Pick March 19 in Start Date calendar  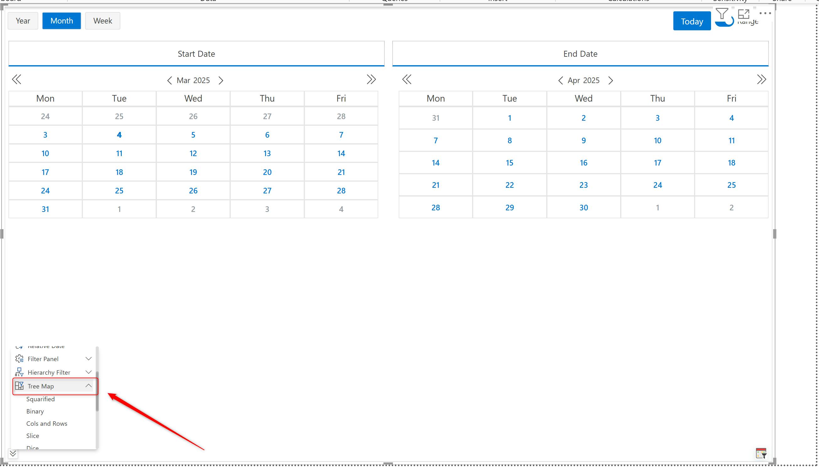coord(193,172)
